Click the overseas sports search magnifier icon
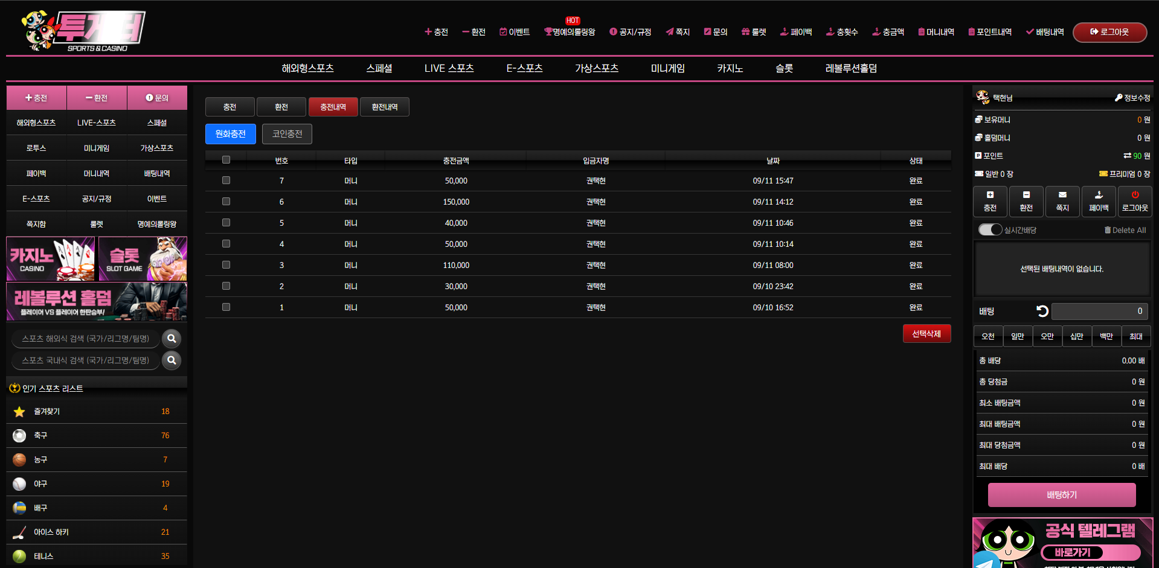 (172, 339)
